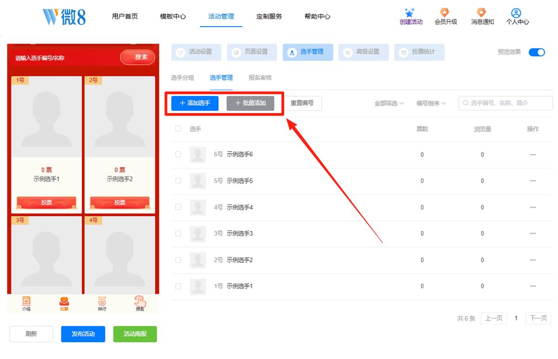Open 定制服务 in top menu

tap(269, 16)
